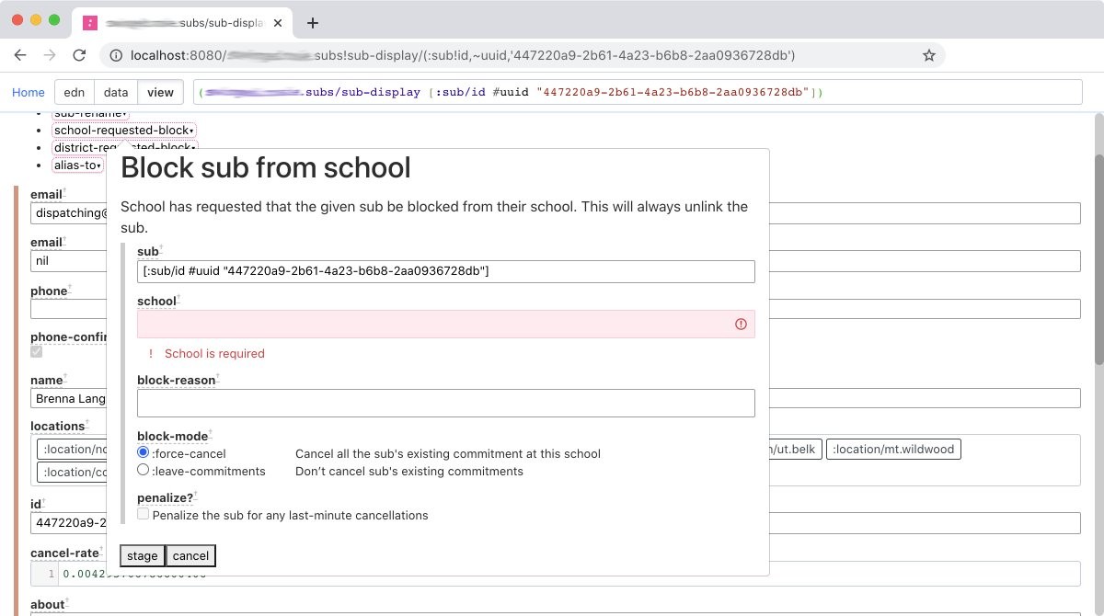This screenshot has height=616, width=1104.
Task: Click the browser forward arrow
Action: click(50, 55)
